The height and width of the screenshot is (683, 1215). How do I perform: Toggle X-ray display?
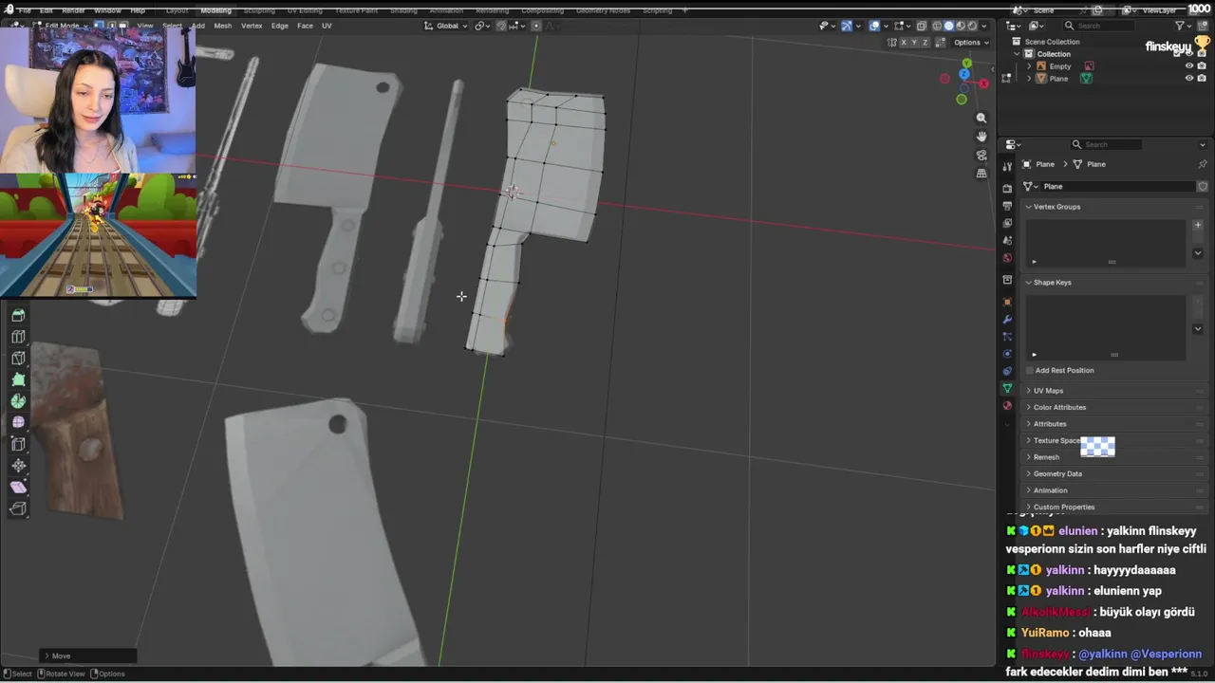(x=922, y=26)
